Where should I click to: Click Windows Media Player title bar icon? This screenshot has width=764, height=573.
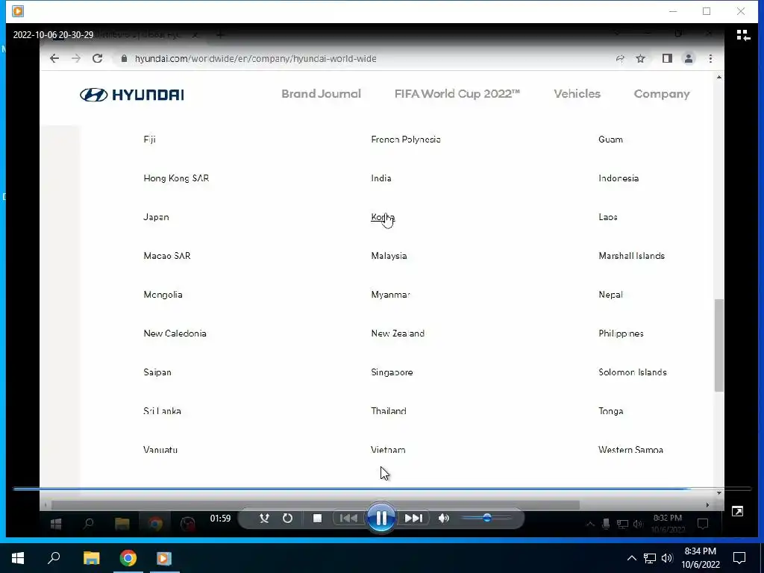18,11
